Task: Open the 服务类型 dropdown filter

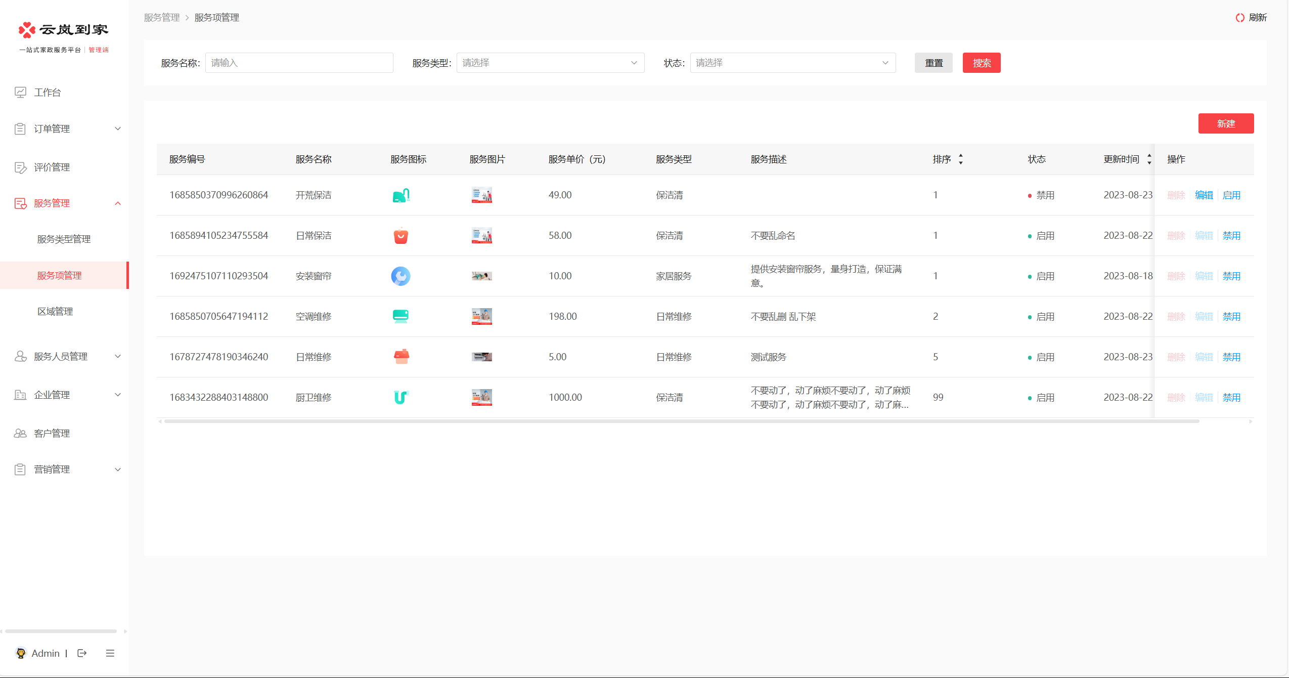Action: point(550,63)
